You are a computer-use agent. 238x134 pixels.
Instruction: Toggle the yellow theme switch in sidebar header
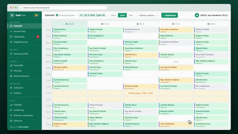coord(36,15)
